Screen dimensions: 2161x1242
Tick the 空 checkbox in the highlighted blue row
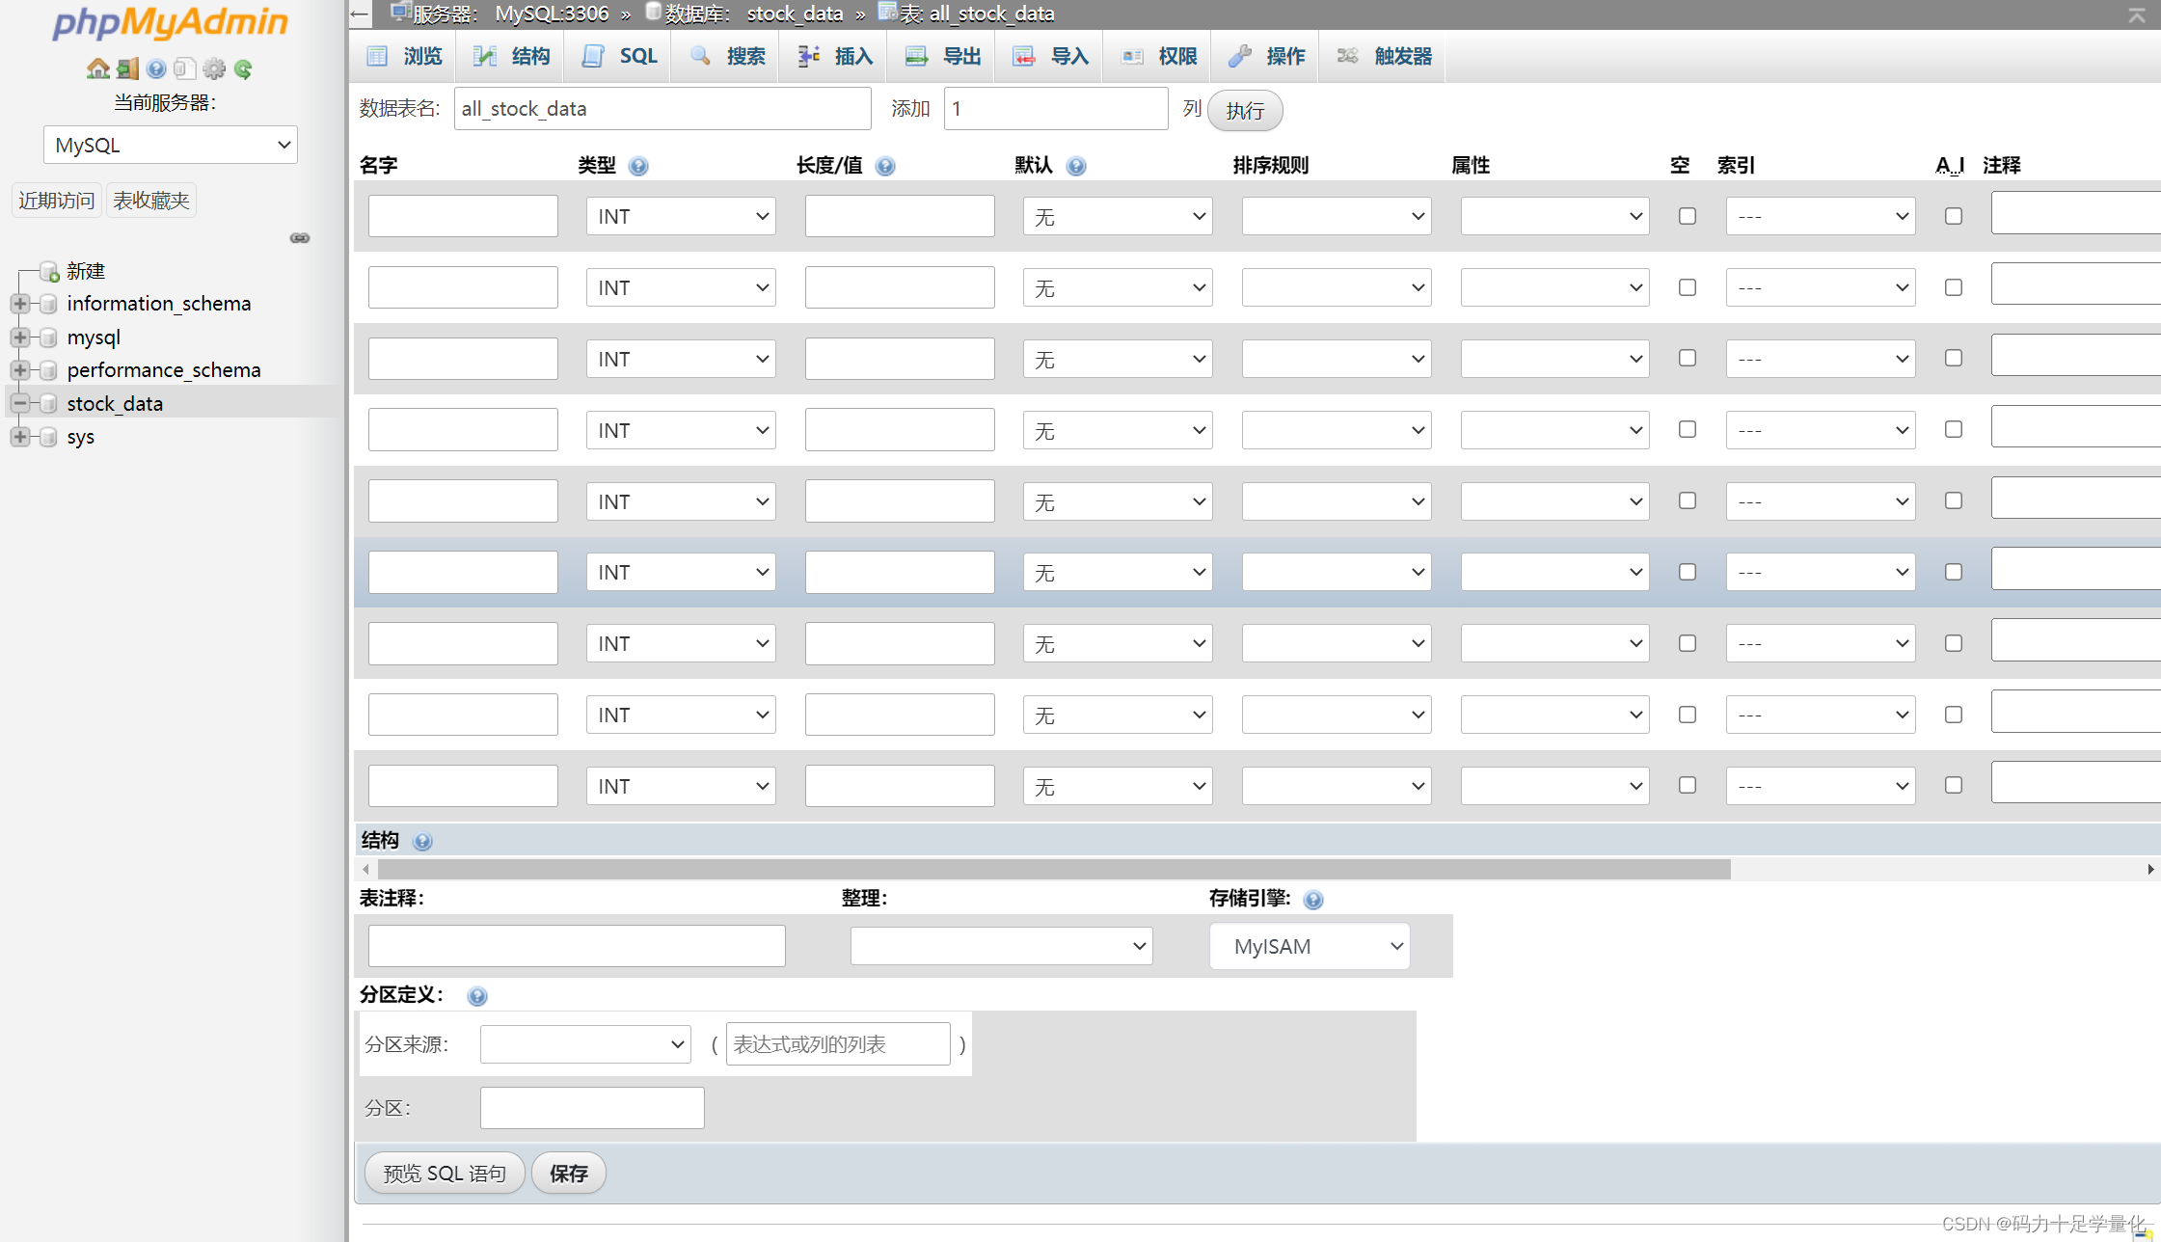tap(1688, 572)
